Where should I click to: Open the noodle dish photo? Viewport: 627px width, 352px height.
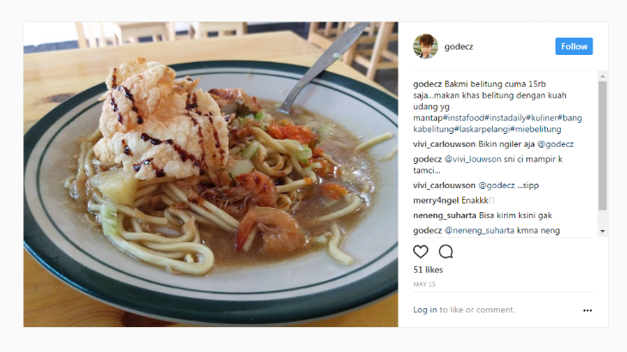coord(210,174)
